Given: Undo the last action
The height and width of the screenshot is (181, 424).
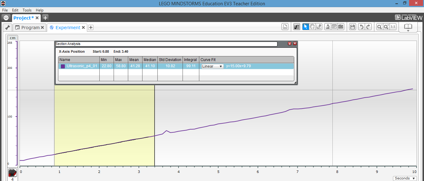Looking at the screenshot, I should [361, 27].
